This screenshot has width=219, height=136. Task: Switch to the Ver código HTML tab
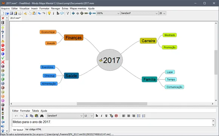[33, 130]
